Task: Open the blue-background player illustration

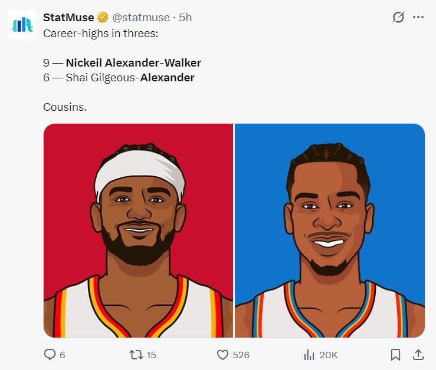Action: (330, 230)
